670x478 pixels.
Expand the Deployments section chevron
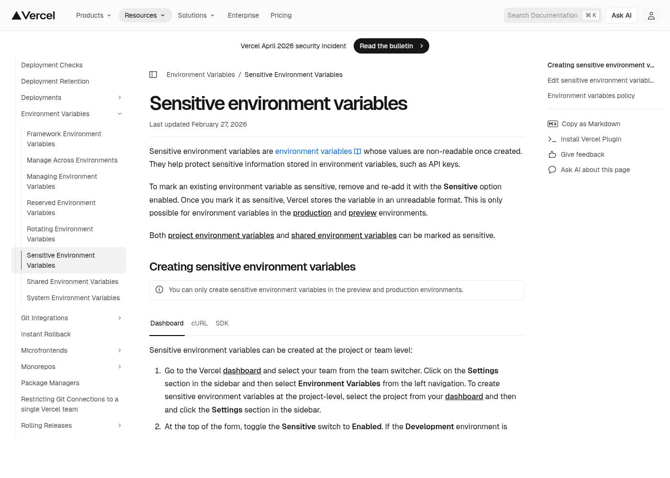coord(120,98)
